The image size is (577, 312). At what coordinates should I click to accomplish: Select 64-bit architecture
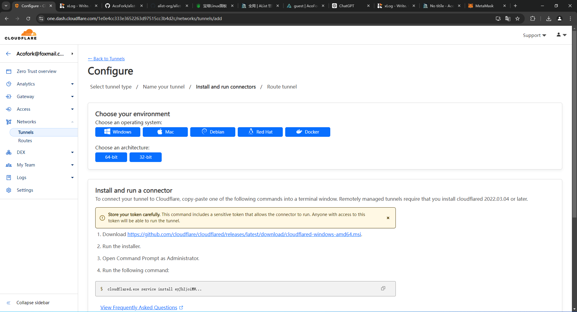coord(111,157)
